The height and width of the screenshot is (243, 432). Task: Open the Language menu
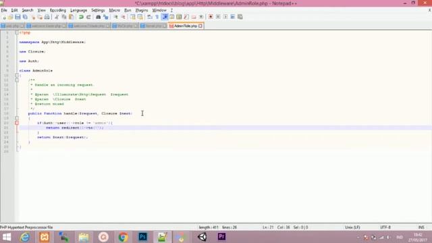click(79, 10)
